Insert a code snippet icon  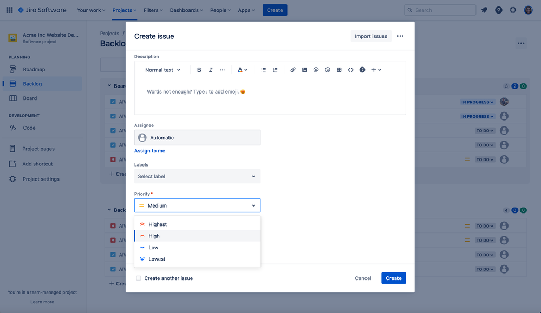click(x=350, y=70)
